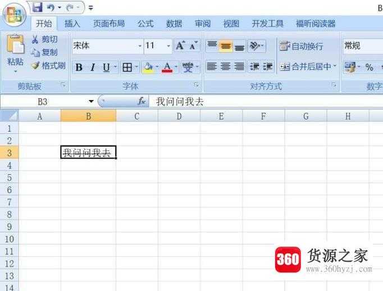Apply accounting number format icon
The width and height of the screenshot is (383, 291).
point(350,67)
